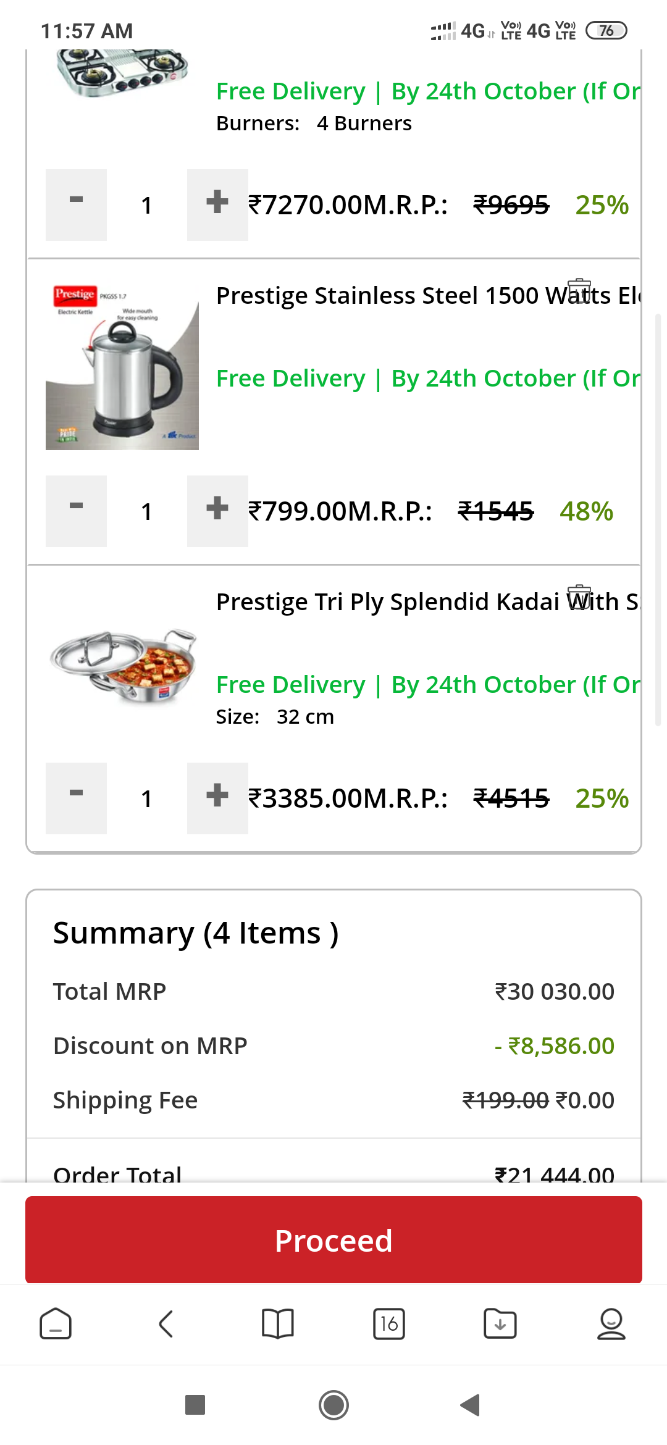Increase quantity of electric kettle

pyautogui.click(x=217, y=511)
